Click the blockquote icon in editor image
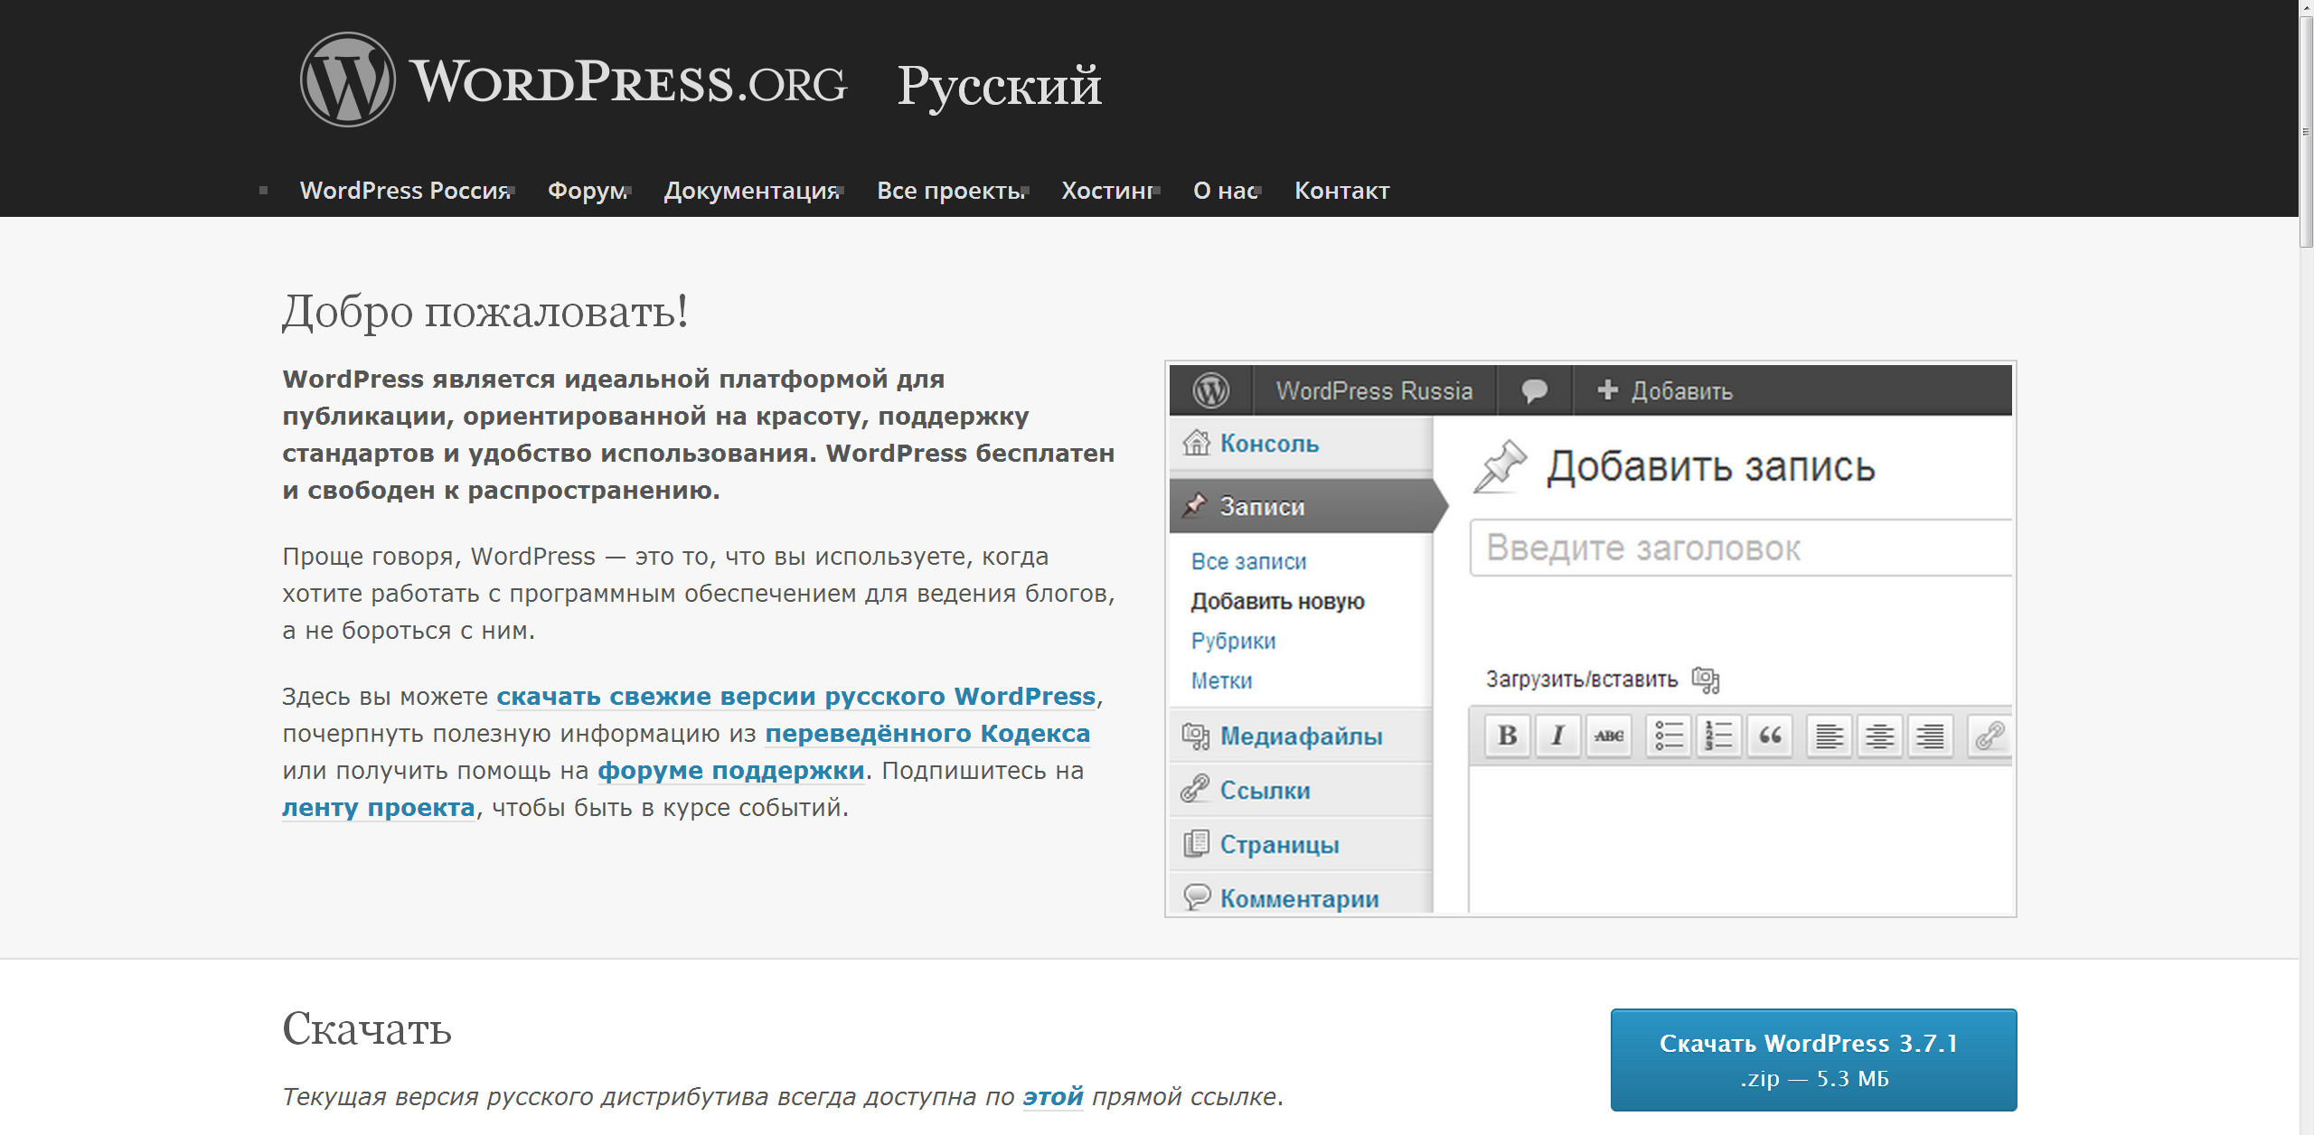This screenshot has height=1135, width=2314. tap(1770, 736)
